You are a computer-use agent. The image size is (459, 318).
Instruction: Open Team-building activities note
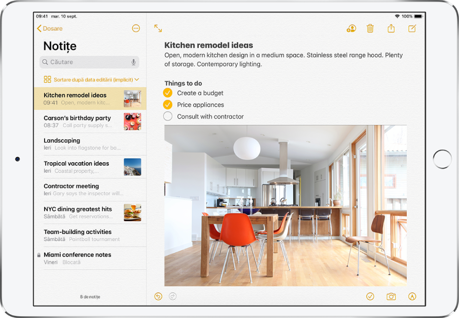90,235
